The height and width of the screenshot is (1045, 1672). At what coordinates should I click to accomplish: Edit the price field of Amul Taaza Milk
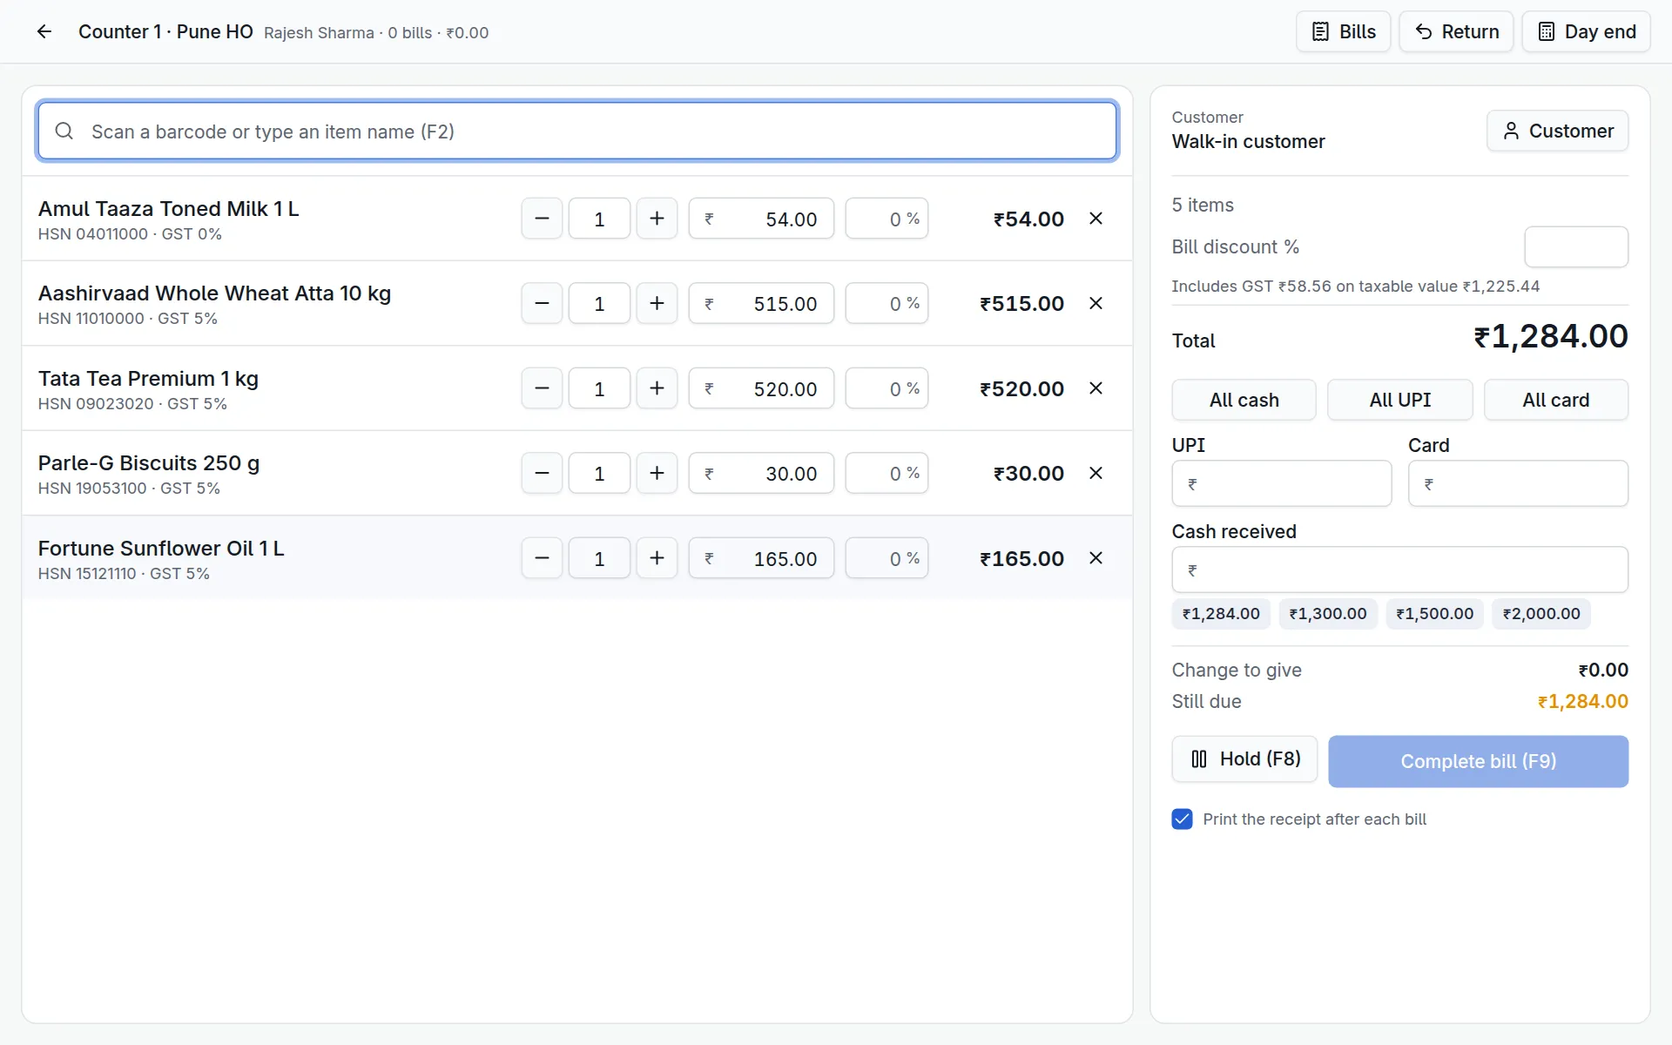(x=761, y=219)
